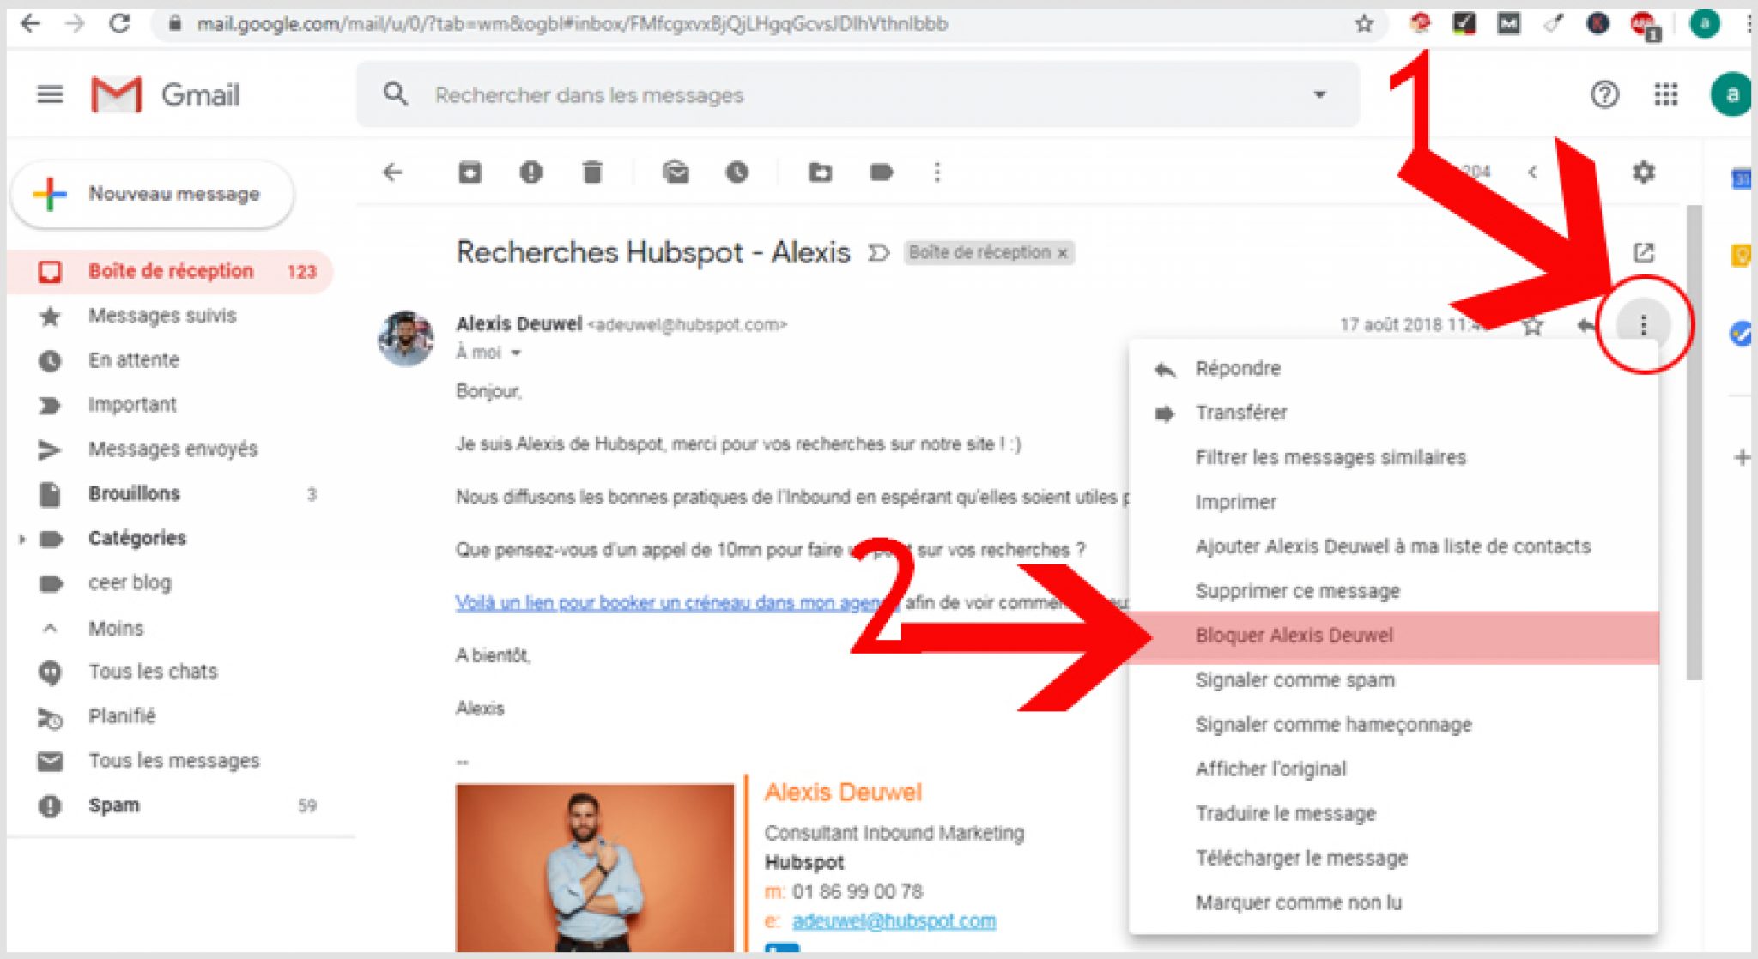This screenshot has width=1758, height=959.
Task: Click the vertical scrollbar of the message
Action: [1694, 442]
